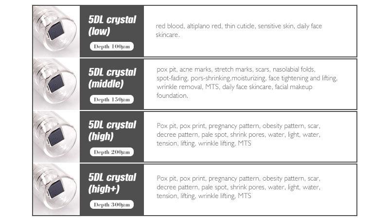Select the Depth 300μm badge
Screen dimensions: 389x220
112,204
